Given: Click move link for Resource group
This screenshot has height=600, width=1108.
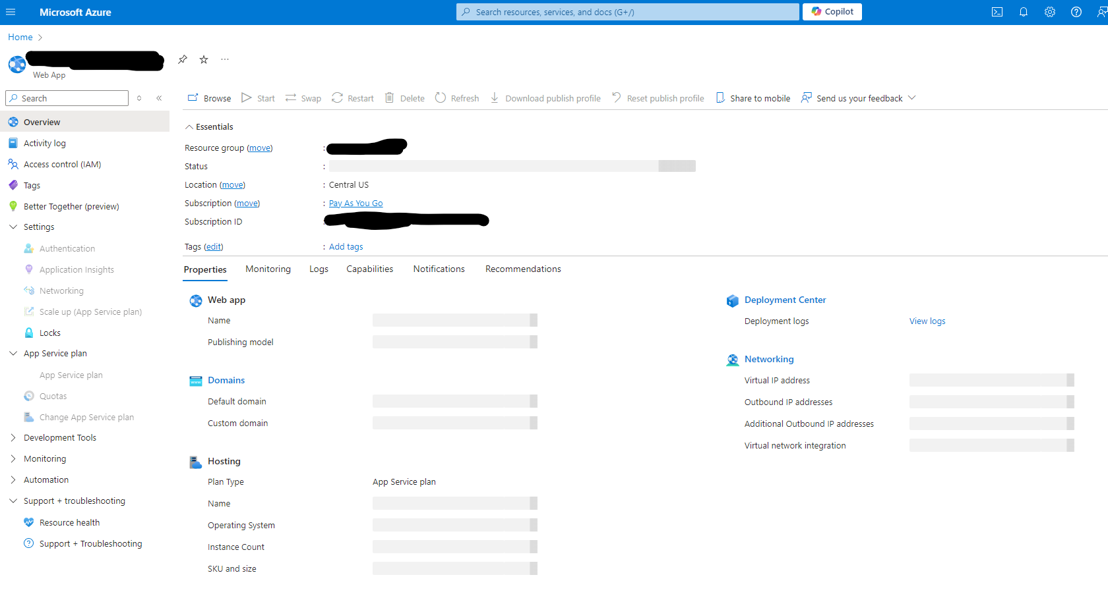Looking at the screenshot, I should pyautogui.click(x=260, y=148).
